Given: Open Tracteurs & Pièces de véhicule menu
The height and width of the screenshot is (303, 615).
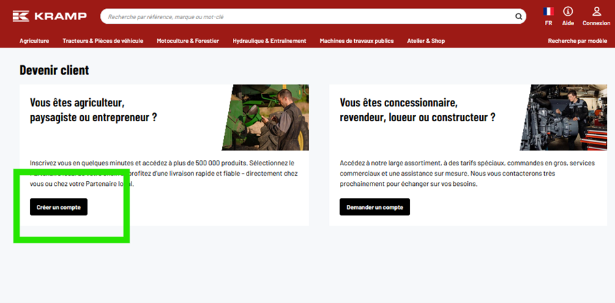Looking at the screenshot, I should (x=103, y=41).
